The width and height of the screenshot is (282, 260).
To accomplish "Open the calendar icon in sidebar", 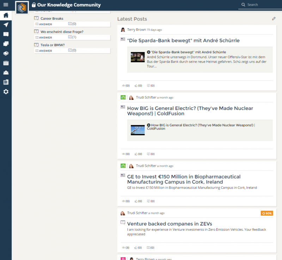I will pyautogui.click(x=6, y=63).
